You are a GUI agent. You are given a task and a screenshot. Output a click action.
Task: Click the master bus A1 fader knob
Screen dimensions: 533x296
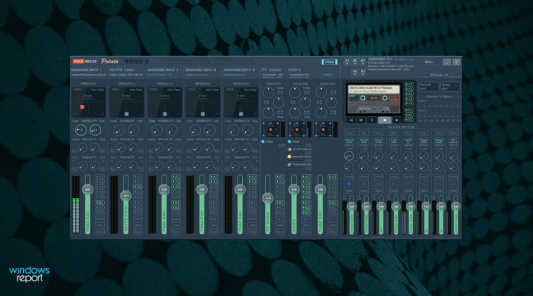click(351, 206)
